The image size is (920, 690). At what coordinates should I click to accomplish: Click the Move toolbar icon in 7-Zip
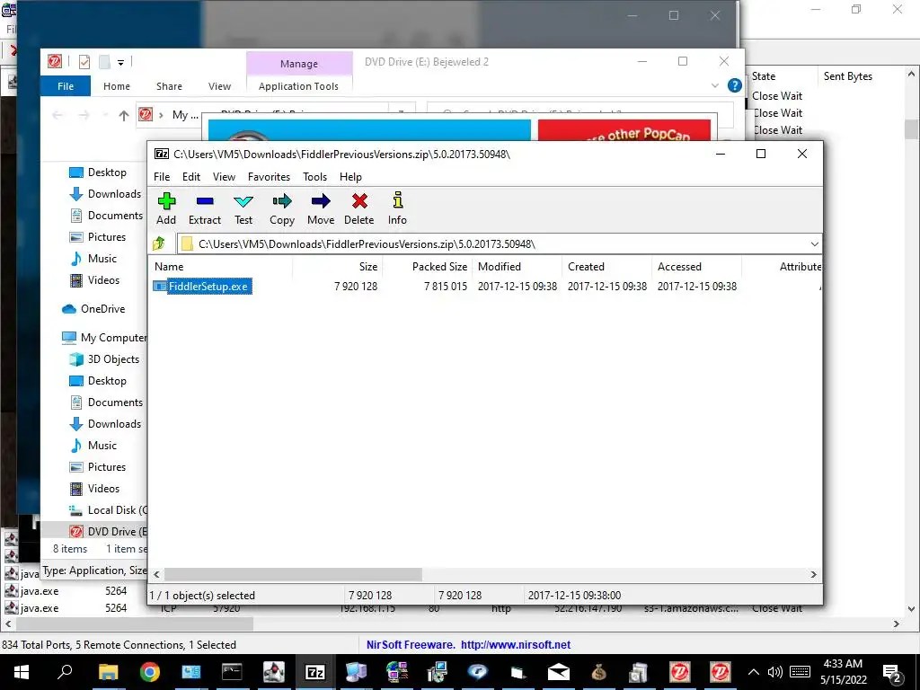pos(321,208)
